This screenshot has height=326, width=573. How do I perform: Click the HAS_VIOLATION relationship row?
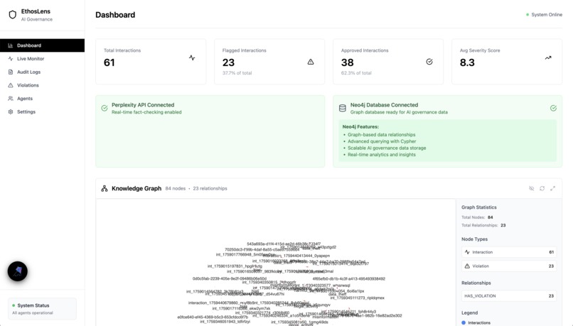509,296
